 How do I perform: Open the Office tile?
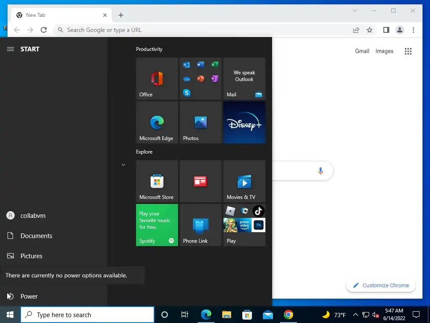[x=157, y=79]
